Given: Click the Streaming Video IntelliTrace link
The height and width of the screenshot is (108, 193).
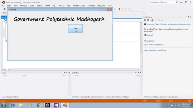Looking at the screenshot, I should [168, 24].
